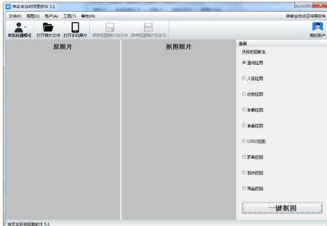Click the app logo in title bar

pos(8,6)
